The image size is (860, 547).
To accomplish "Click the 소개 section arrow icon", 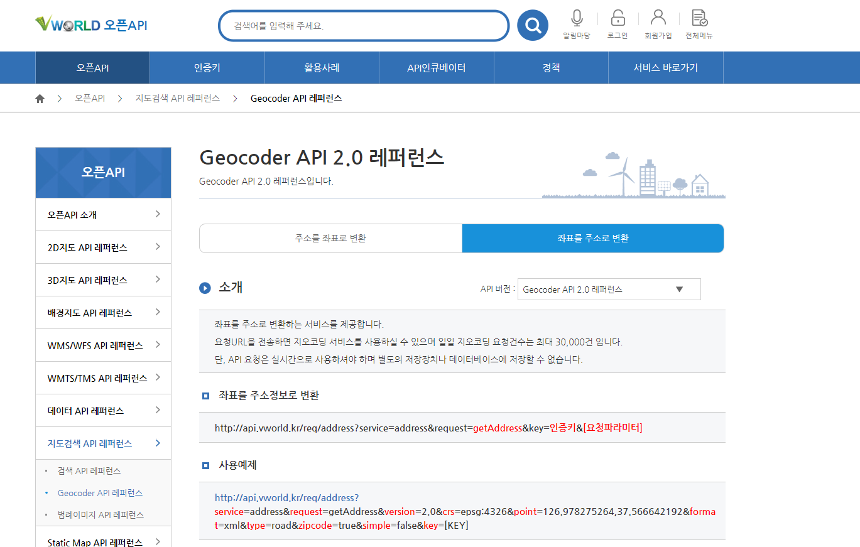I will [205, 288].
